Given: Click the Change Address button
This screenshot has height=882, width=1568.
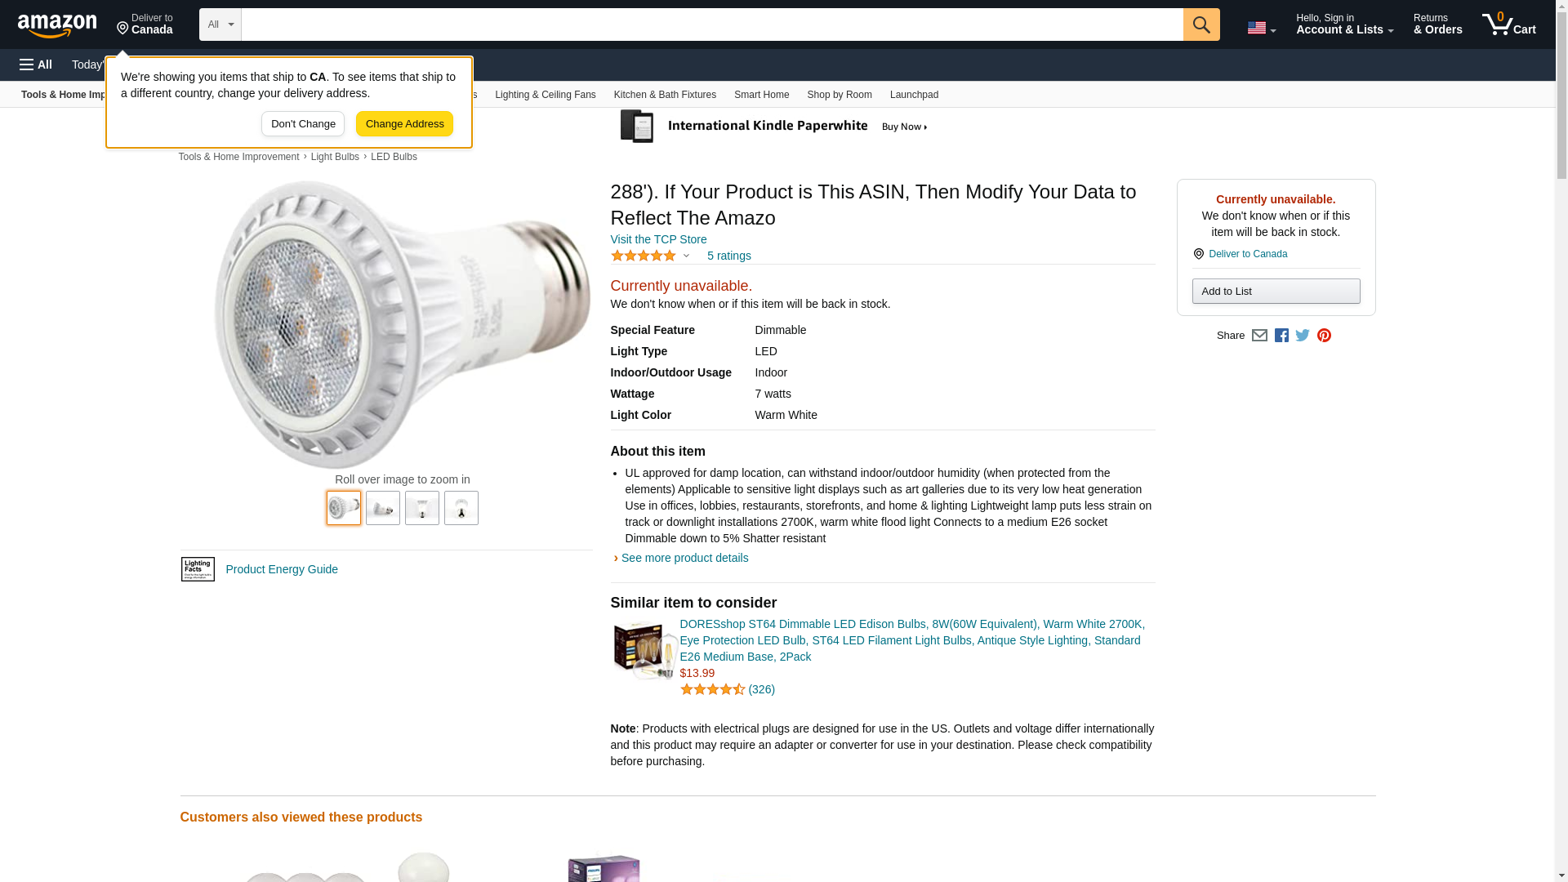Looking at the screenshot, I should 404,124.
